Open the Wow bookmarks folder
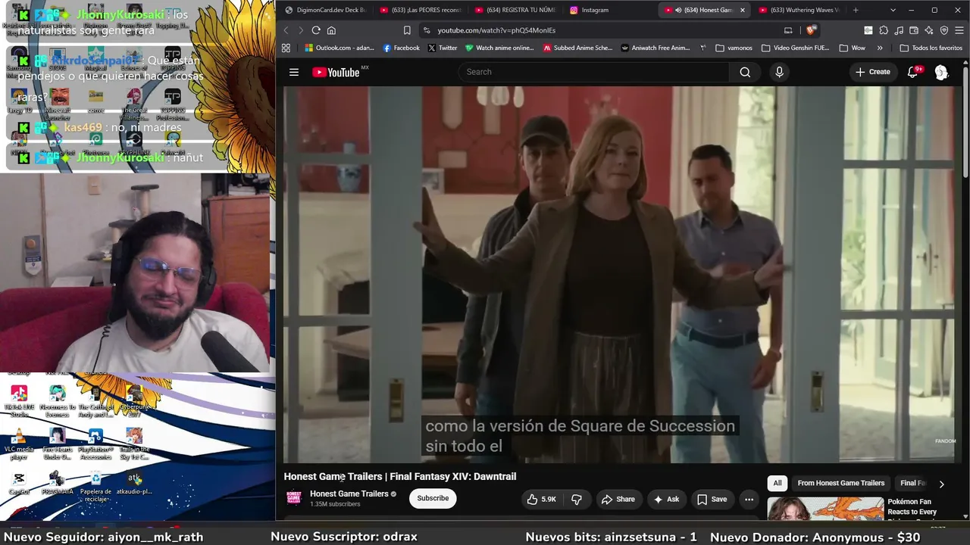Viewport: 970px width, 545px height. [852, 48]
